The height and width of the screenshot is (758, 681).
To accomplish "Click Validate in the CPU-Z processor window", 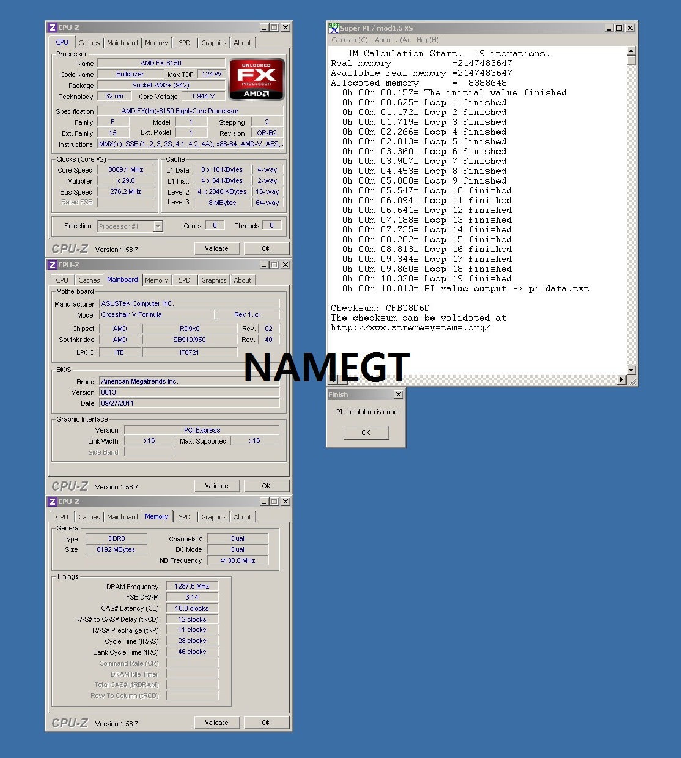I will click(216, 248).
